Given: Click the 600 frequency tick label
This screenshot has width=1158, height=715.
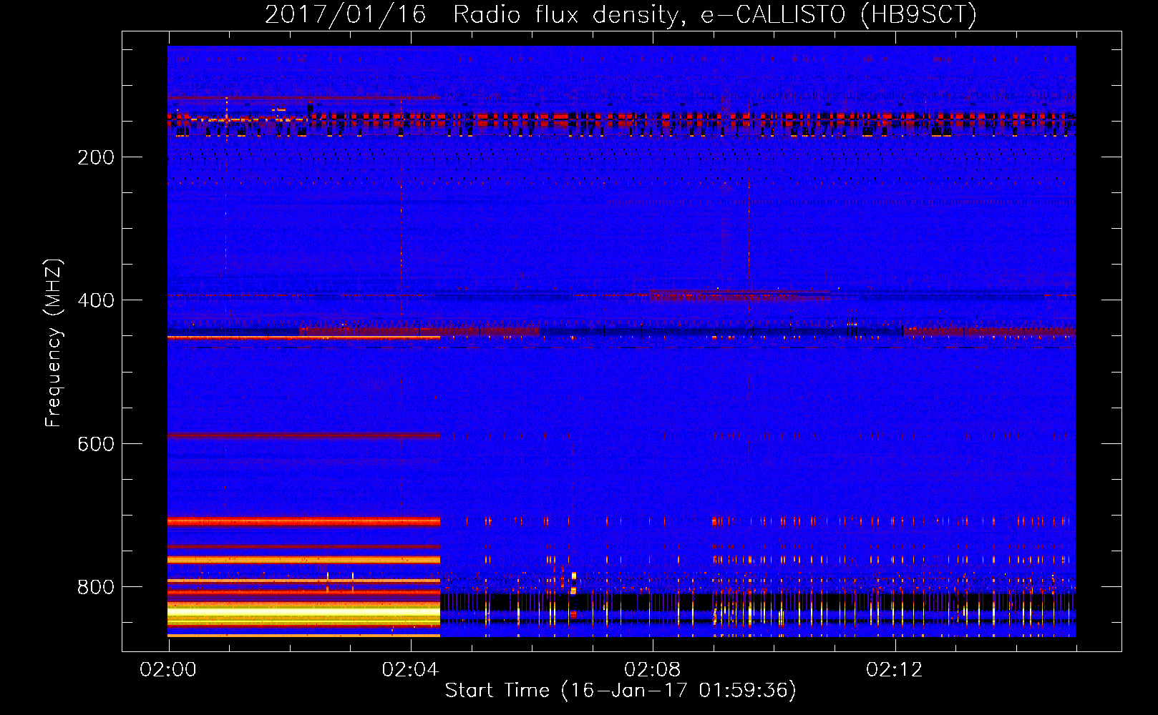Looking at the screenshot, I should coord(96,444).
